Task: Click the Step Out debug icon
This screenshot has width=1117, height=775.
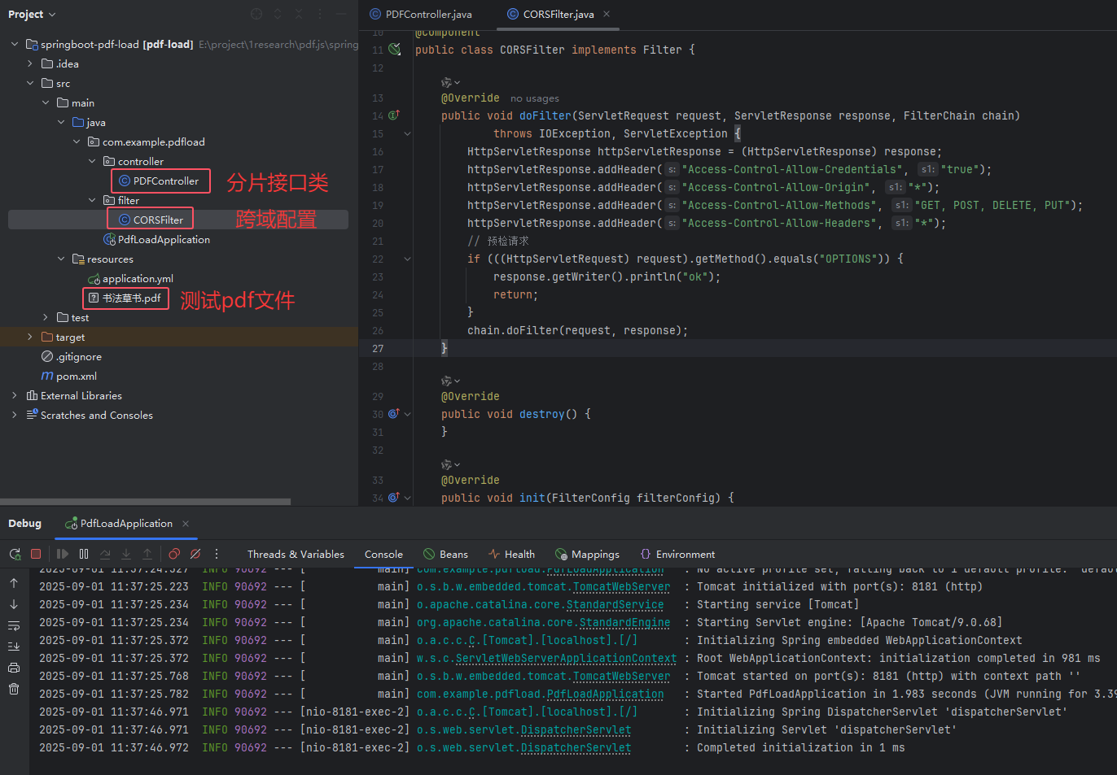Action: (147, 554)
